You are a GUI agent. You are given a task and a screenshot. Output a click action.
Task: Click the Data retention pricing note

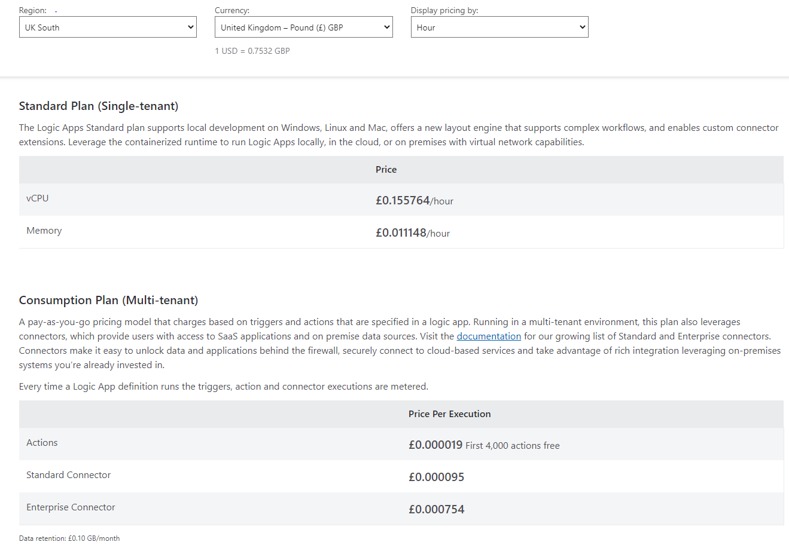tap(69, 538)
